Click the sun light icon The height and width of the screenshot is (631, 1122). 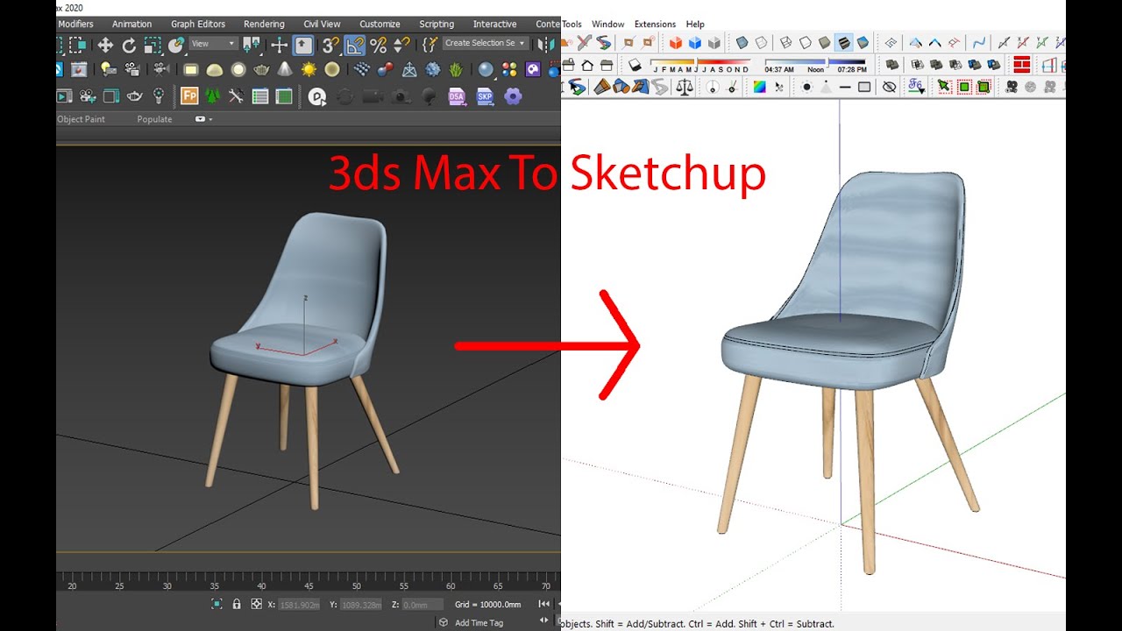click(309, 70)
